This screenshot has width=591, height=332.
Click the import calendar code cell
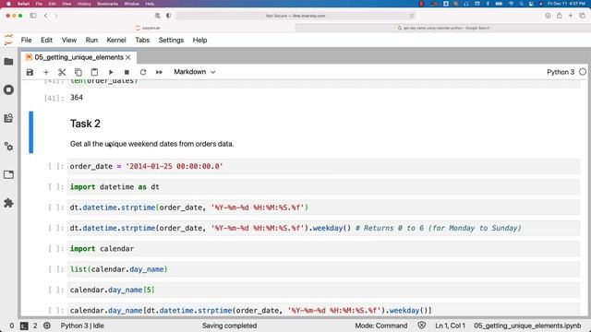click(324, 249)
